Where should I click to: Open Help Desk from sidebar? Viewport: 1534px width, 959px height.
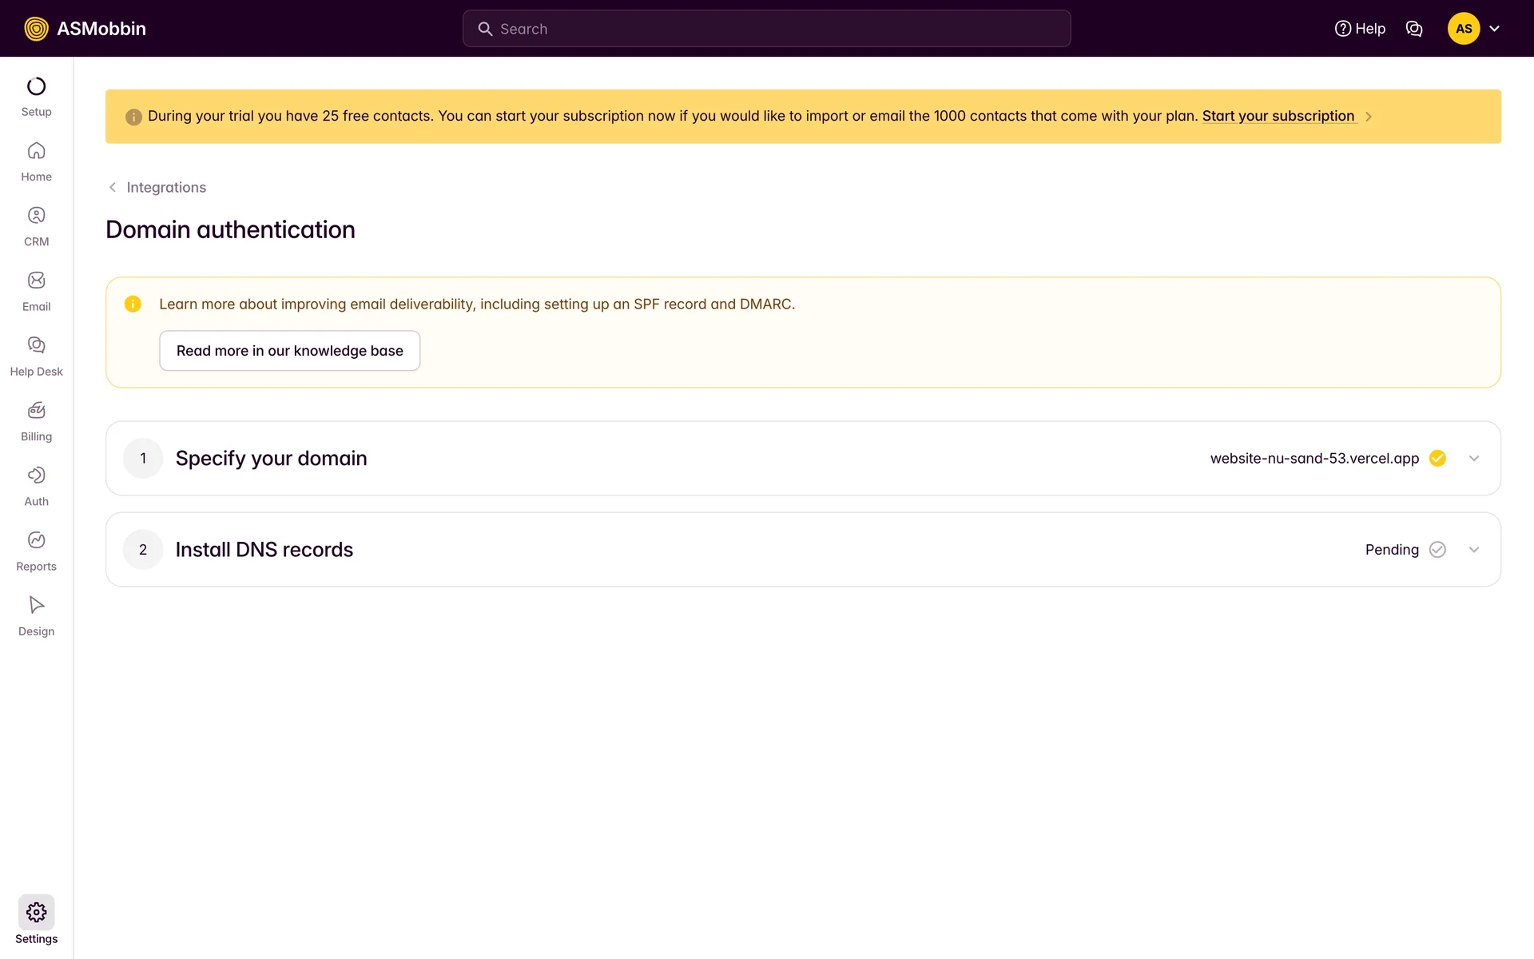coord(36,345)
